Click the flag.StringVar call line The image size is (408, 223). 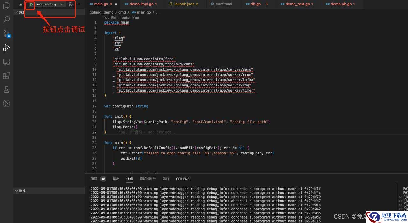pos(191,122)
